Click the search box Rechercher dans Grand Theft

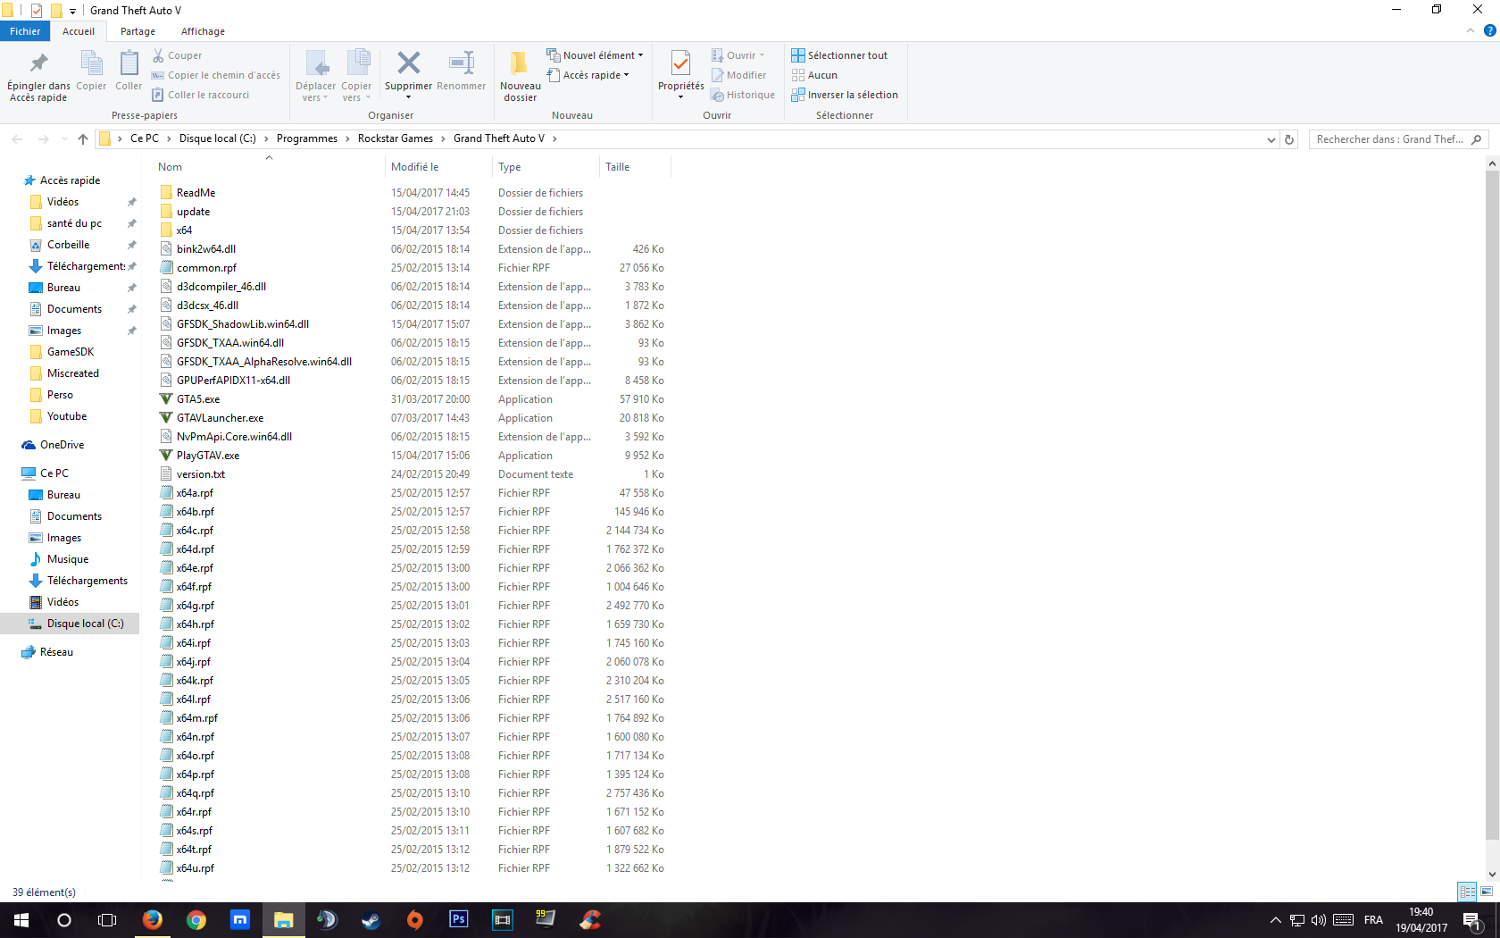point(1398,139)
